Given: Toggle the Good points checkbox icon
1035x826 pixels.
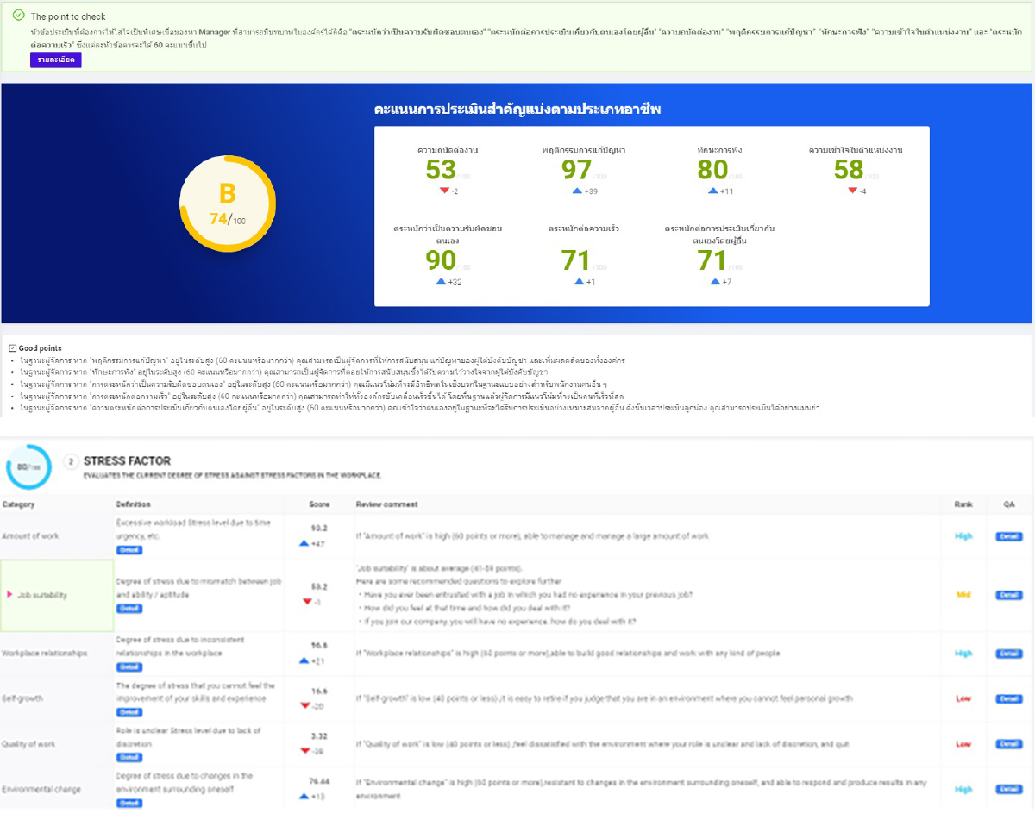Looking at the screenshot, I should (12, 347).
